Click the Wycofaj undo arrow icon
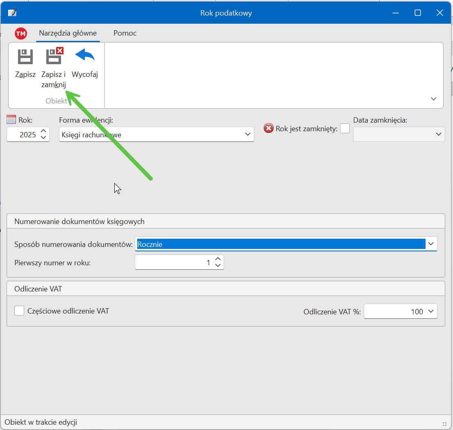The width and height of the screenshot is (453, 430). (85, 56)
